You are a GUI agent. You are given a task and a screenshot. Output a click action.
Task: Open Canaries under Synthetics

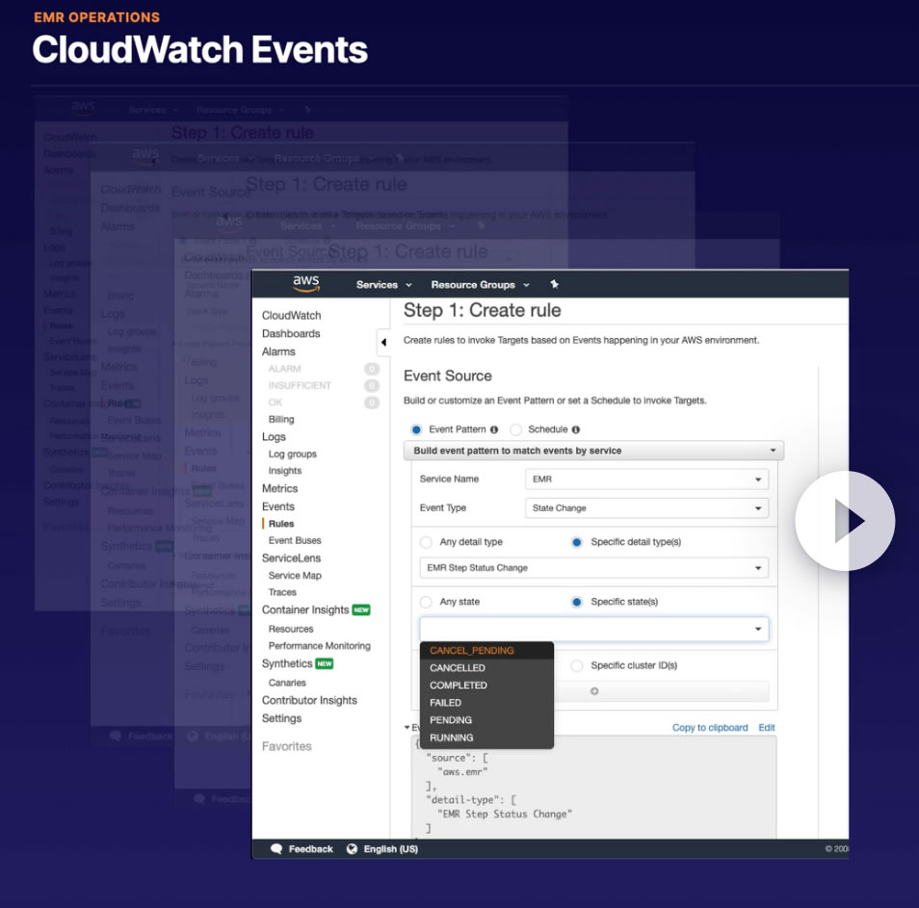click(287, 683)
